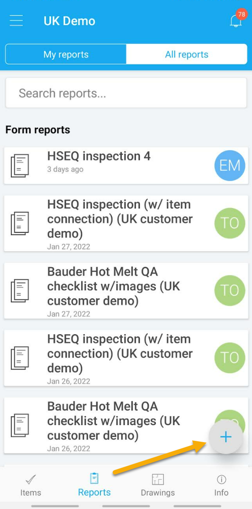
Task: Open Jan 27 Bauder Hot Melt QA checklist
Action: 126,291
